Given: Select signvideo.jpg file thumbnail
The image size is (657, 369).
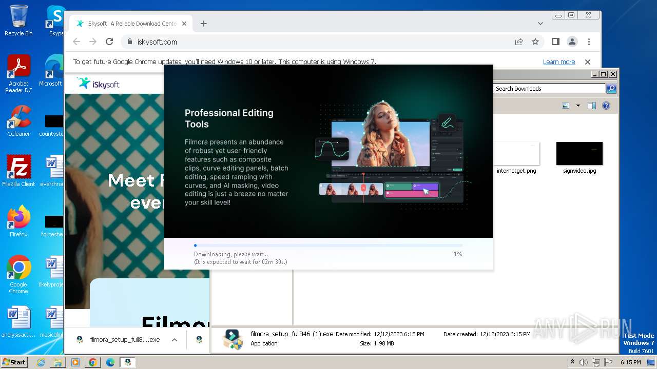Looking at the screenshot, I should (579, 158).
